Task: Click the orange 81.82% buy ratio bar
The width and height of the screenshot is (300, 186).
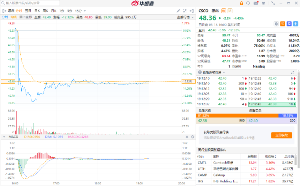Action: tap(237, 116)
